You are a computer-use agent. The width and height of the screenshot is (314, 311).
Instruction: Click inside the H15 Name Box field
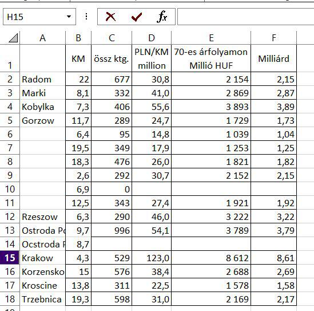coord(34,17)
